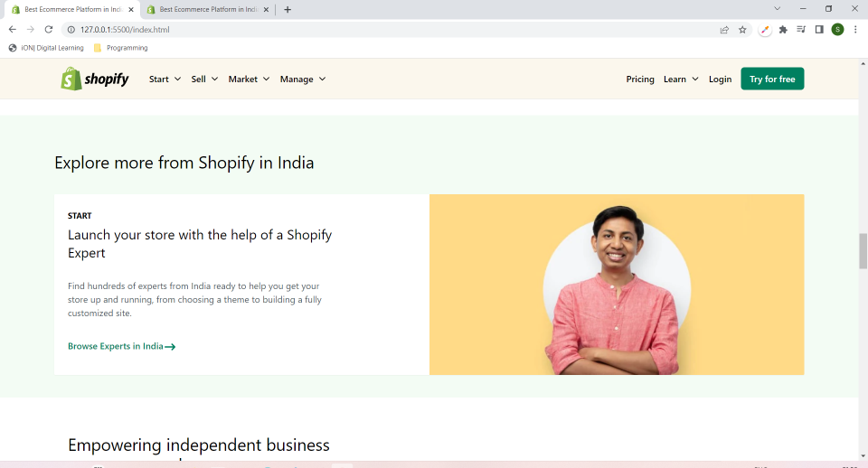Click the Explore more from Shopify in India heading

pyautogui.click(x=184, y=163)
